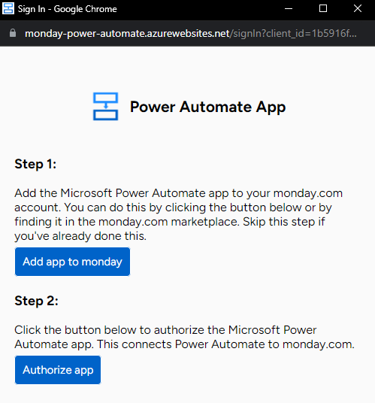Image resolution: width=375 pixels, height=403 pixels.
Task: Select the azurewebsites.net domain in address bar
Action: click(x=127, y=33)
